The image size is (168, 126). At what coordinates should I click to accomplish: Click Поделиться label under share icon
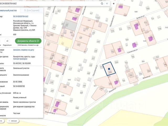7,45
